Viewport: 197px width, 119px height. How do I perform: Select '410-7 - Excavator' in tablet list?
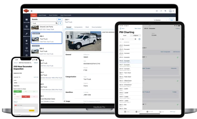(x=130, y=66)
